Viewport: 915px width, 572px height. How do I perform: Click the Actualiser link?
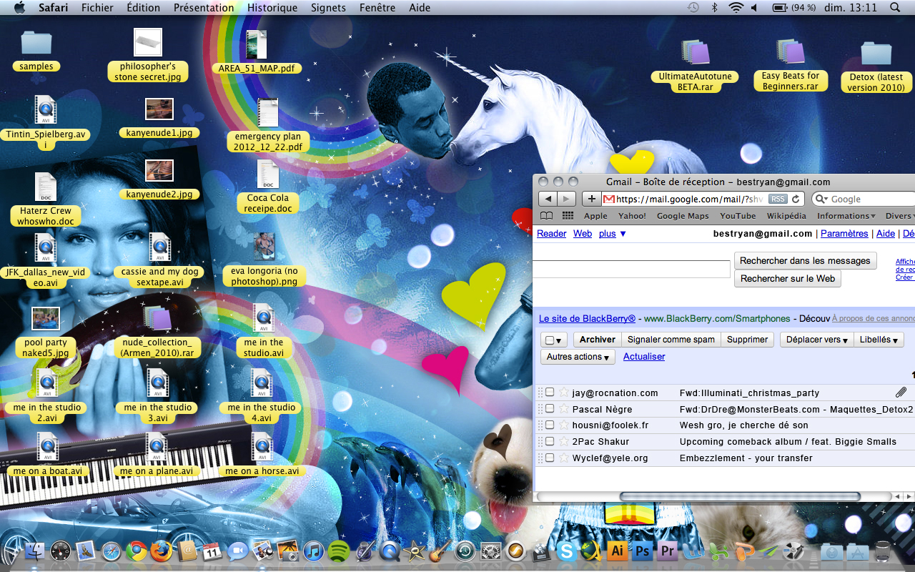[x=644, y=357]
